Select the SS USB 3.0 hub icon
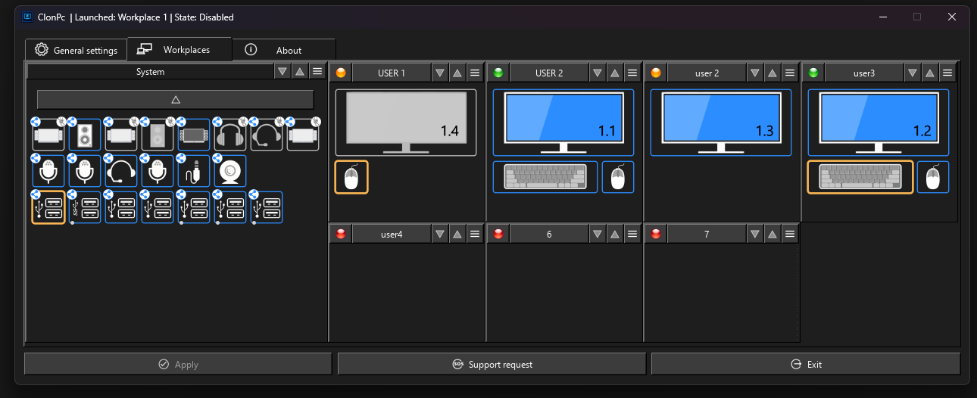This screenshot has width=977, height=398. (85, 207)
